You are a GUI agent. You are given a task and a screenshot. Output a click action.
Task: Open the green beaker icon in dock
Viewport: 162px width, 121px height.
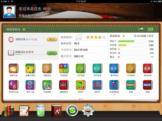click(x=40, y=111)
